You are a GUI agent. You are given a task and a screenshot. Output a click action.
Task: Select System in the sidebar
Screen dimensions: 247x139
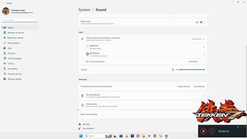click(20, 27)
